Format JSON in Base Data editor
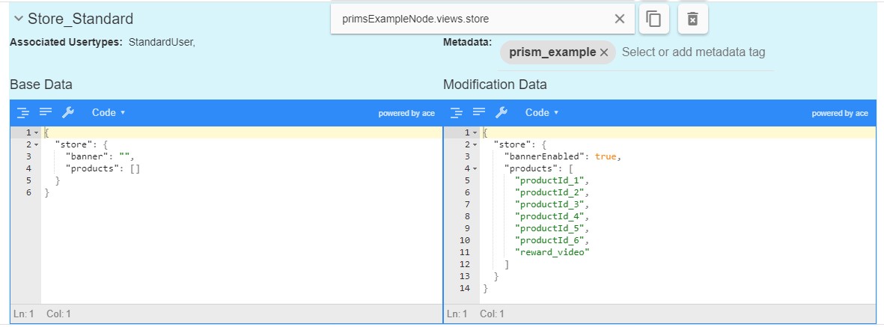 tap(23, 113)
